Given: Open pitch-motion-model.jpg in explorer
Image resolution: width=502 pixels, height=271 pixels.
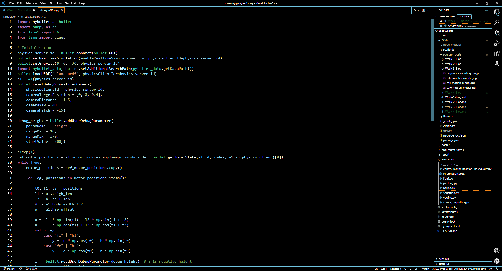Looking at the screenshot, I should coord(461,78).
